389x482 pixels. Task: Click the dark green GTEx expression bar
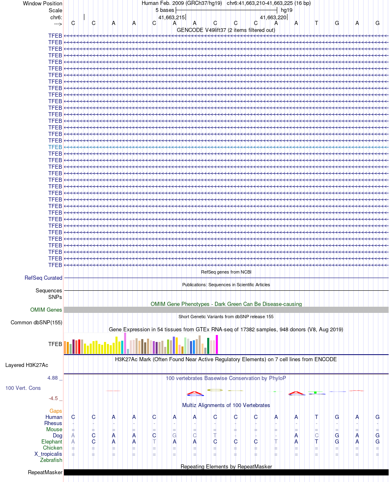(208, 346)
